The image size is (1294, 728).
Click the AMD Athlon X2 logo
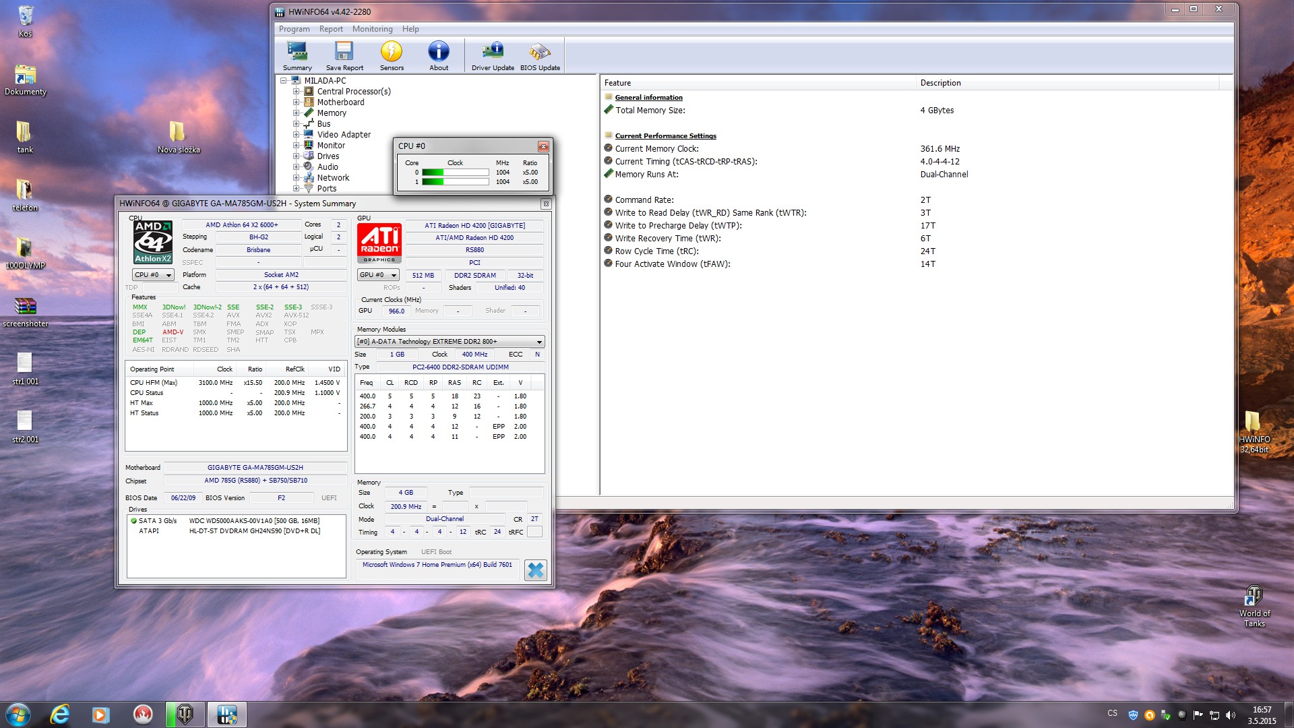(153, 242)
